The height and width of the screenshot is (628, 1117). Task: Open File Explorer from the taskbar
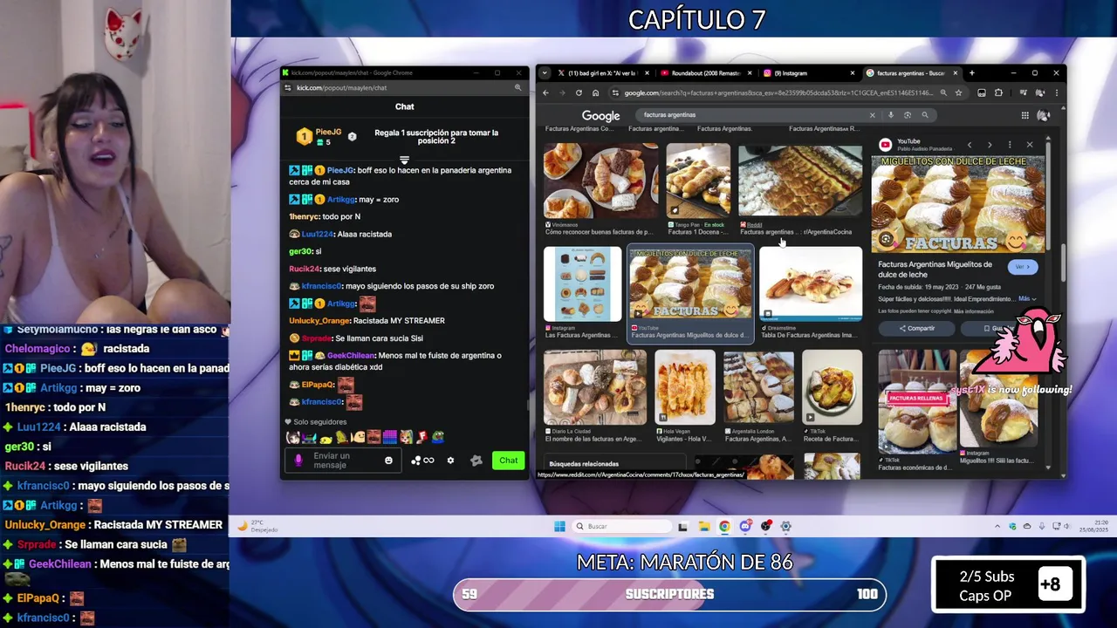click(703, 526)
